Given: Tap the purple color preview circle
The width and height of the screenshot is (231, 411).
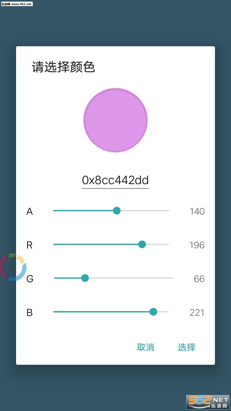Looking at the screenshot, I should 116,120.
